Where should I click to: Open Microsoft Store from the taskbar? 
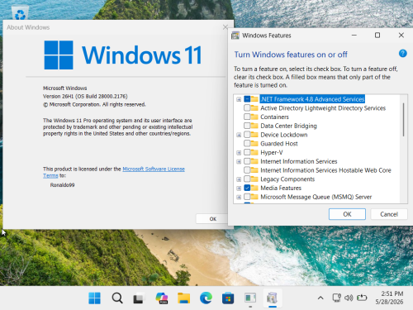228,298
